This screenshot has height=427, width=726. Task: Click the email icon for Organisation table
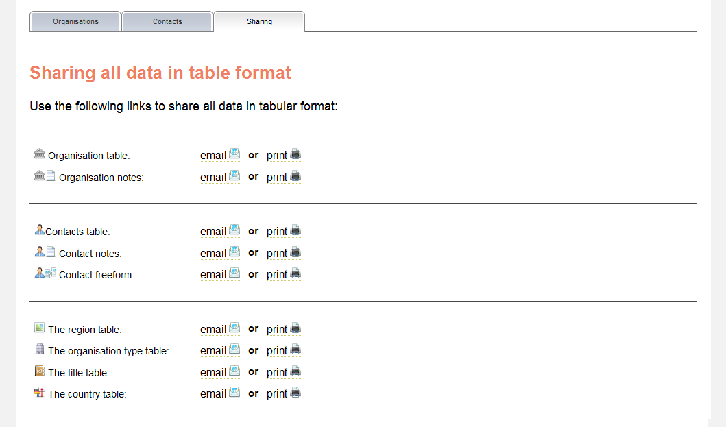click(234, 154)
